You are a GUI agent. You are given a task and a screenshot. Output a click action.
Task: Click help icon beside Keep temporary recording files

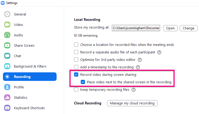134,90
